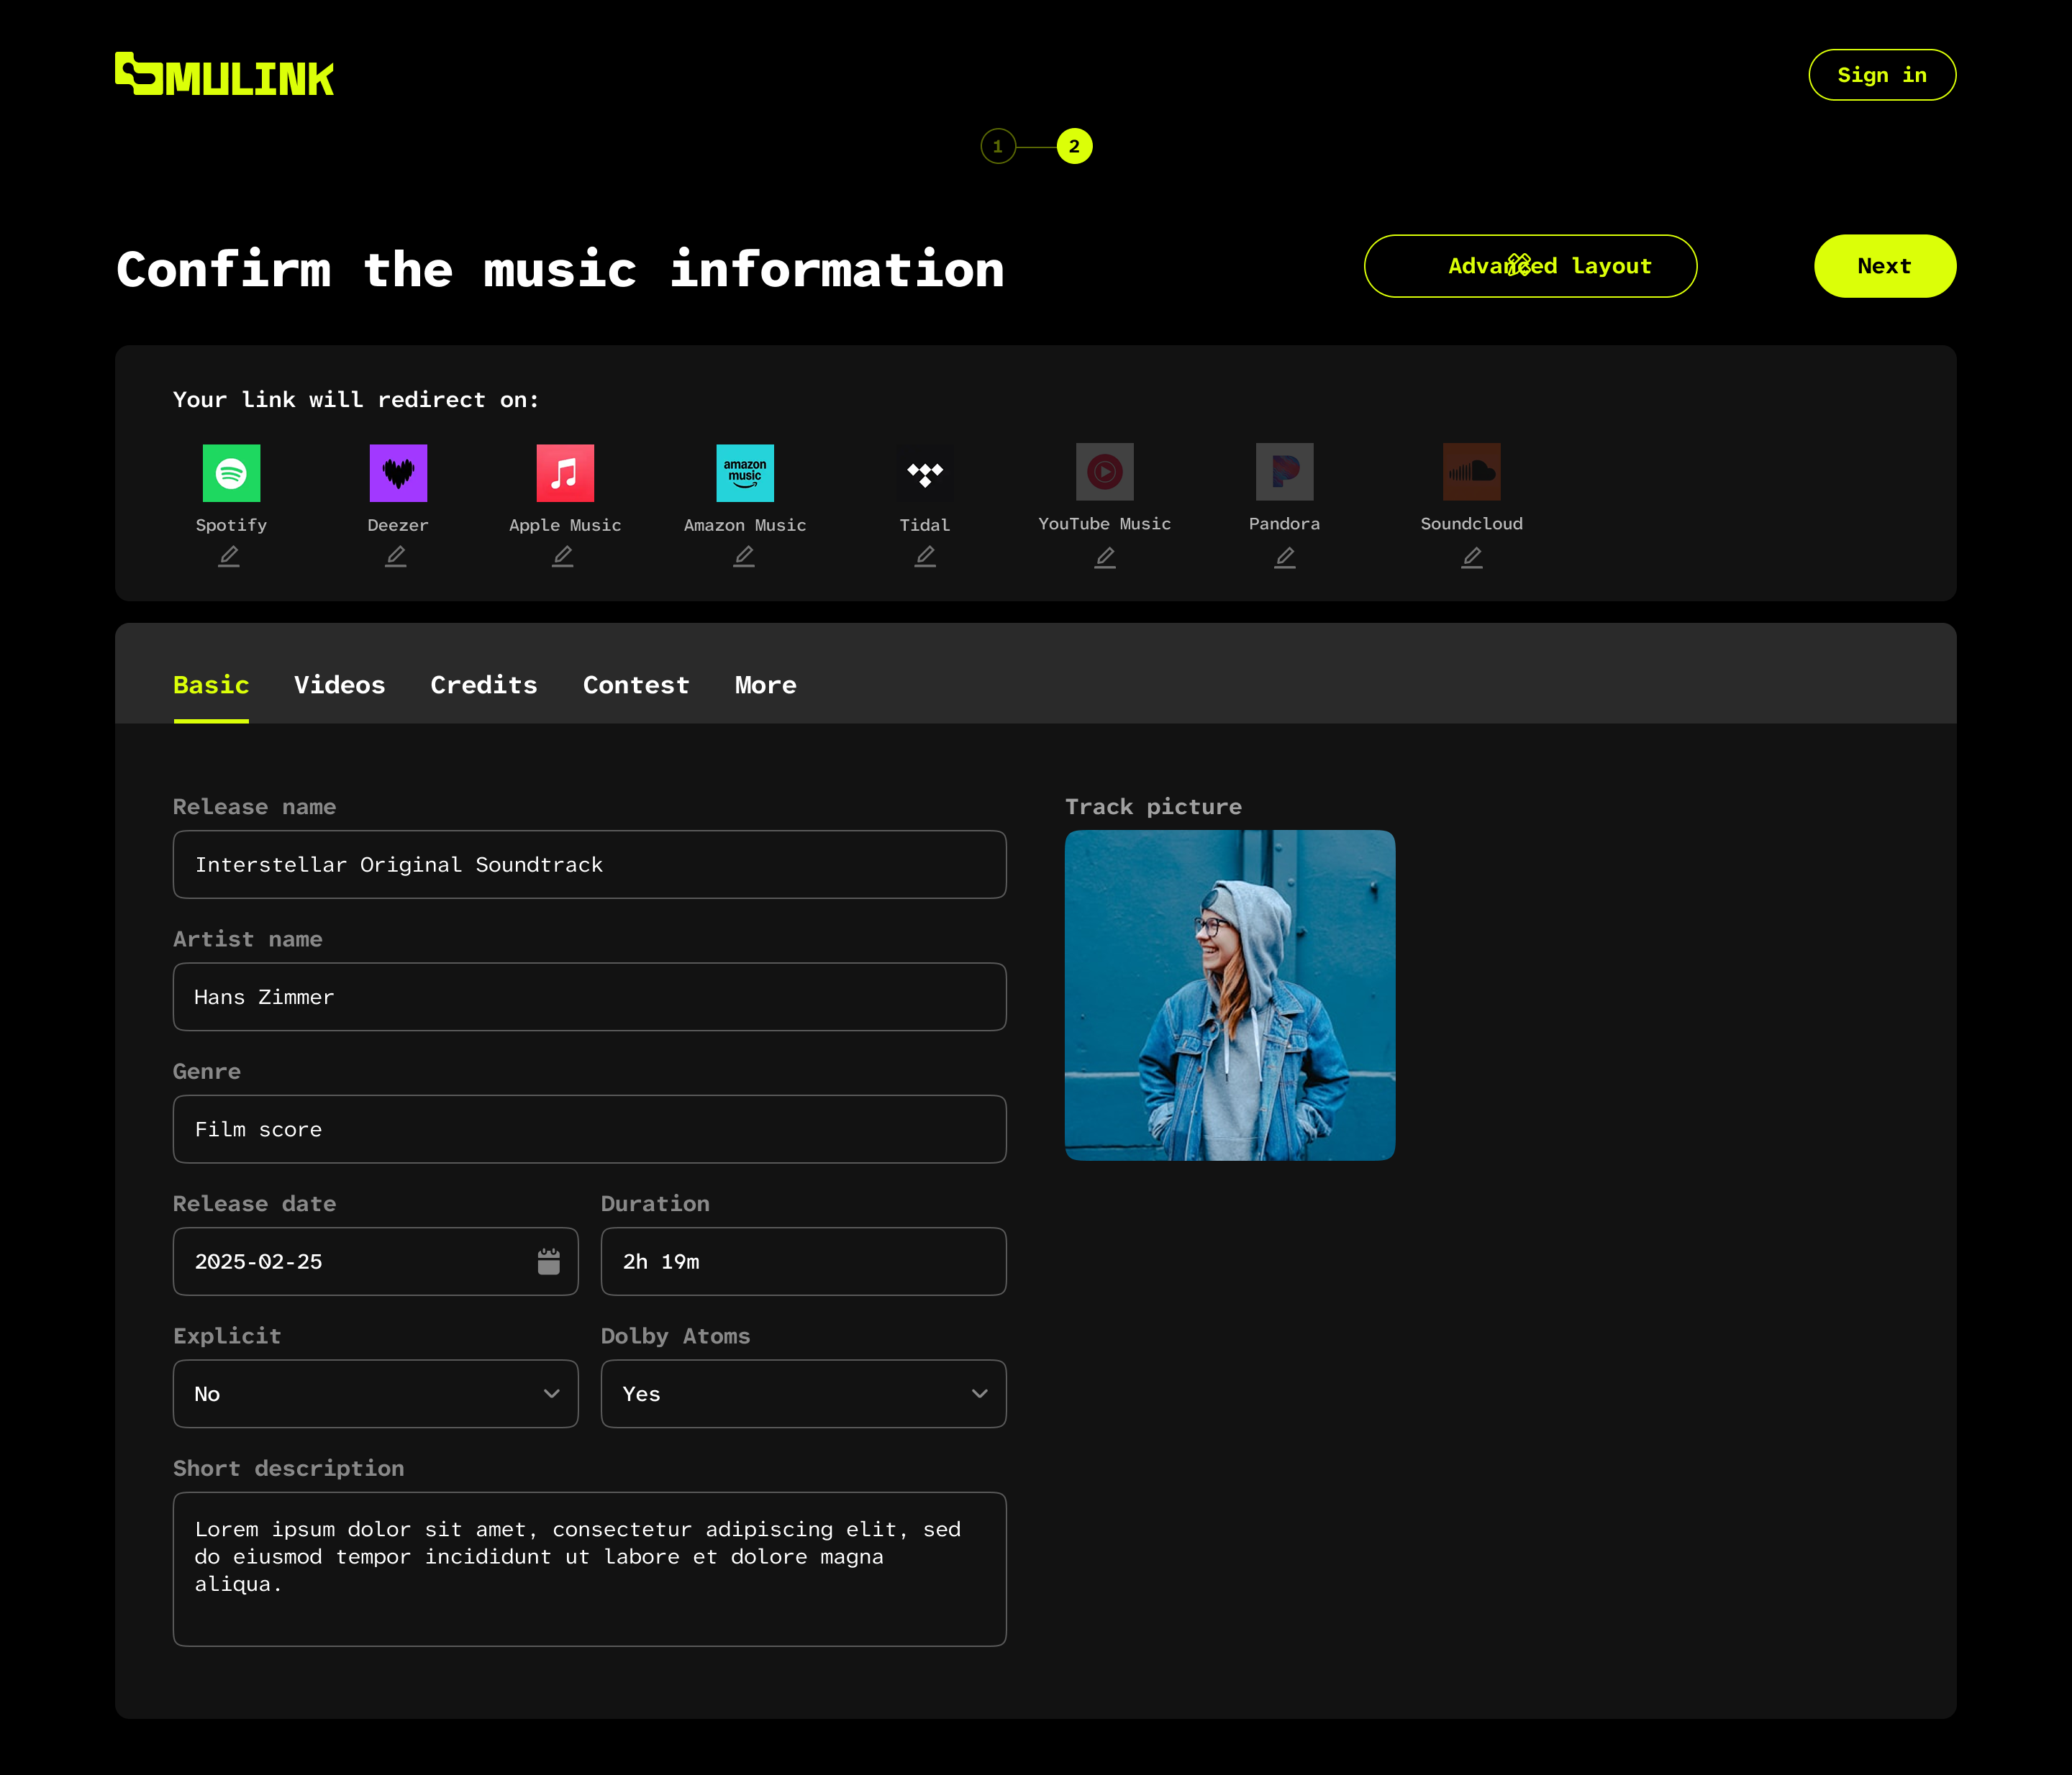Open the release date calendar picker

point(548,1261)
